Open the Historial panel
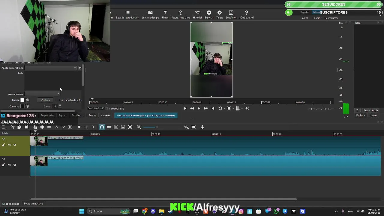Viewport: 384px width, 216px height. (x=197, y=15)
